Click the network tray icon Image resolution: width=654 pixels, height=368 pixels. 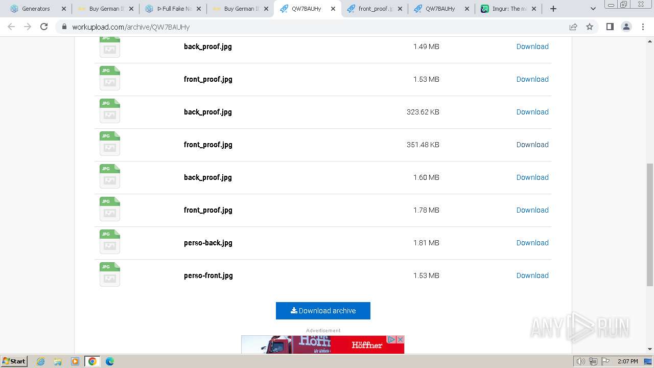click(x=593, y=361)
